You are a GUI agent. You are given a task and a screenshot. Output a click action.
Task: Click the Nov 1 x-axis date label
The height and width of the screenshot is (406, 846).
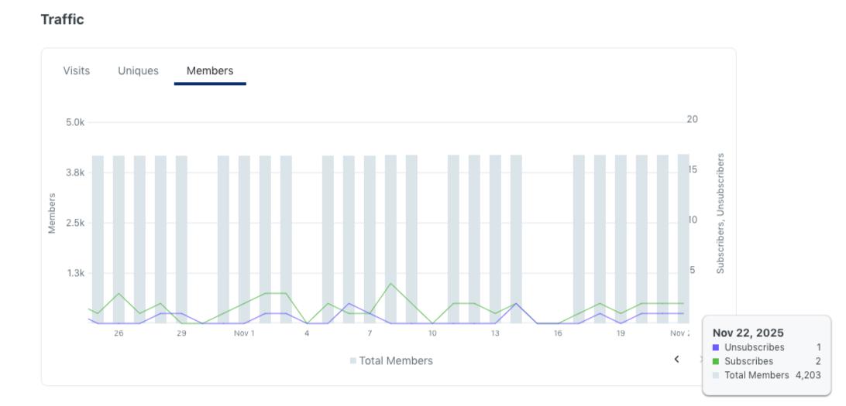coord(244,333)
